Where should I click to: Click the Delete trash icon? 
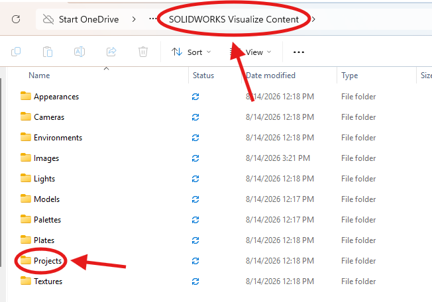click(143, 52)
